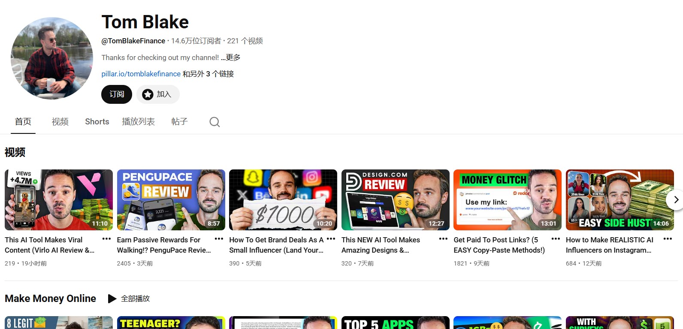Open title 'This NEW AI Tool Makes Amazing Designs'
683x329 pixels.
tap(381, 245)
